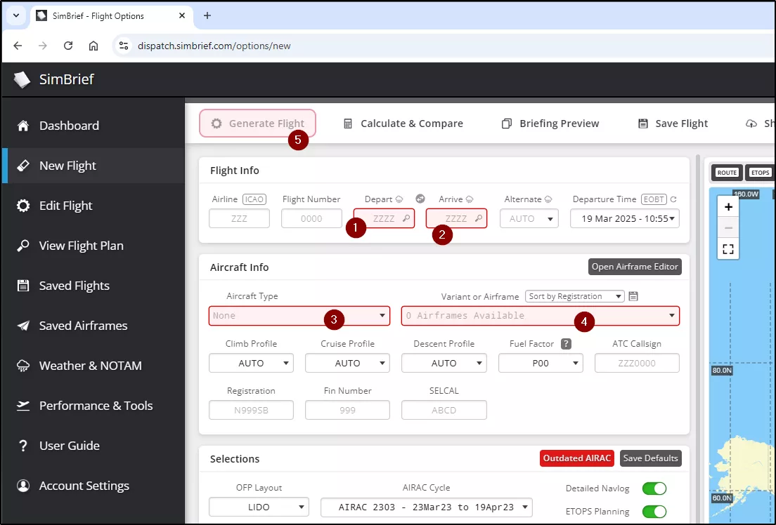776x525 pixels.
Task: Toggle the ETOPS map overlay button
Action: pyautogui.click(x=761, y=172)
